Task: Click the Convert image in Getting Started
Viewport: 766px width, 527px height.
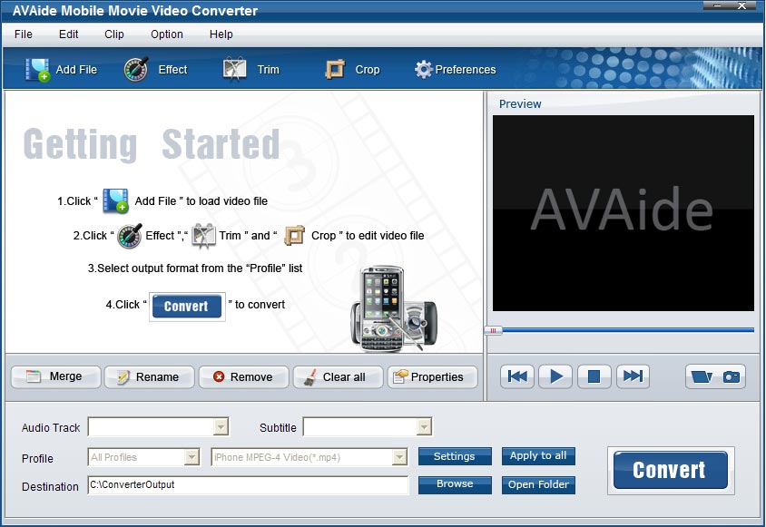Action: (187, 307)
